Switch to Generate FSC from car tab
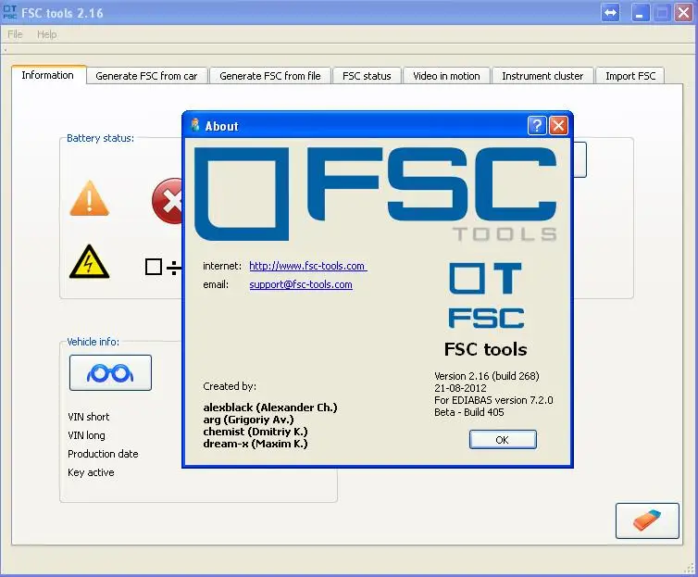Screen dimensions: 698x577 click(146, 76)
